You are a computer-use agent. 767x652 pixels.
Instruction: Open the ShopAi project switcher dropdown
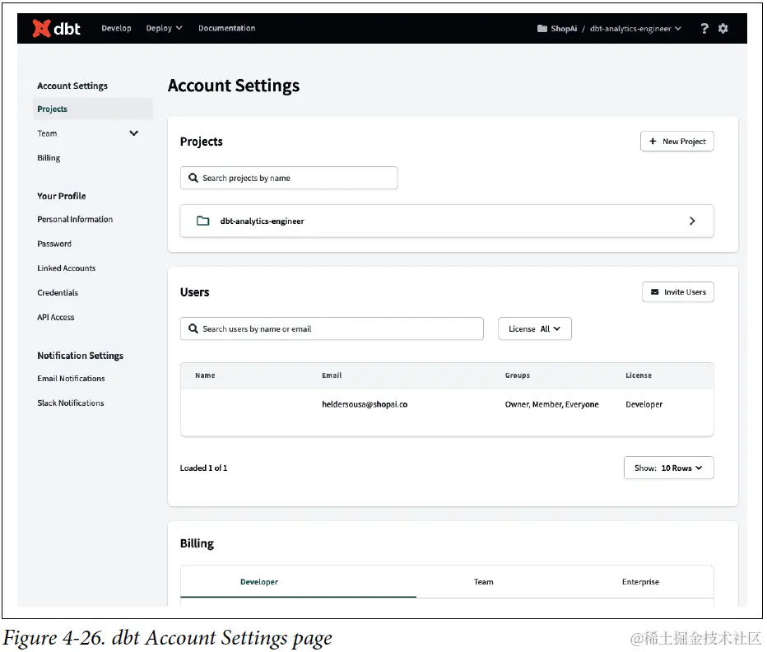[610, 28]
